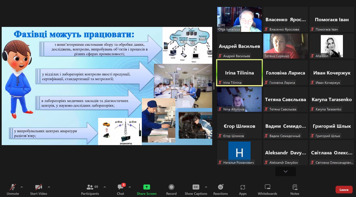Click the muted mic icon beside Karyna Tarasenko label
The image size is (356, 197).
click(312, 109)
